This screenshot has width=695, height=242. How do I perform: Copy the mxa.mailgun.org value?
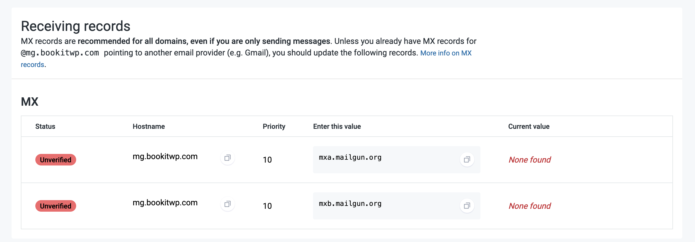[467, 159]
